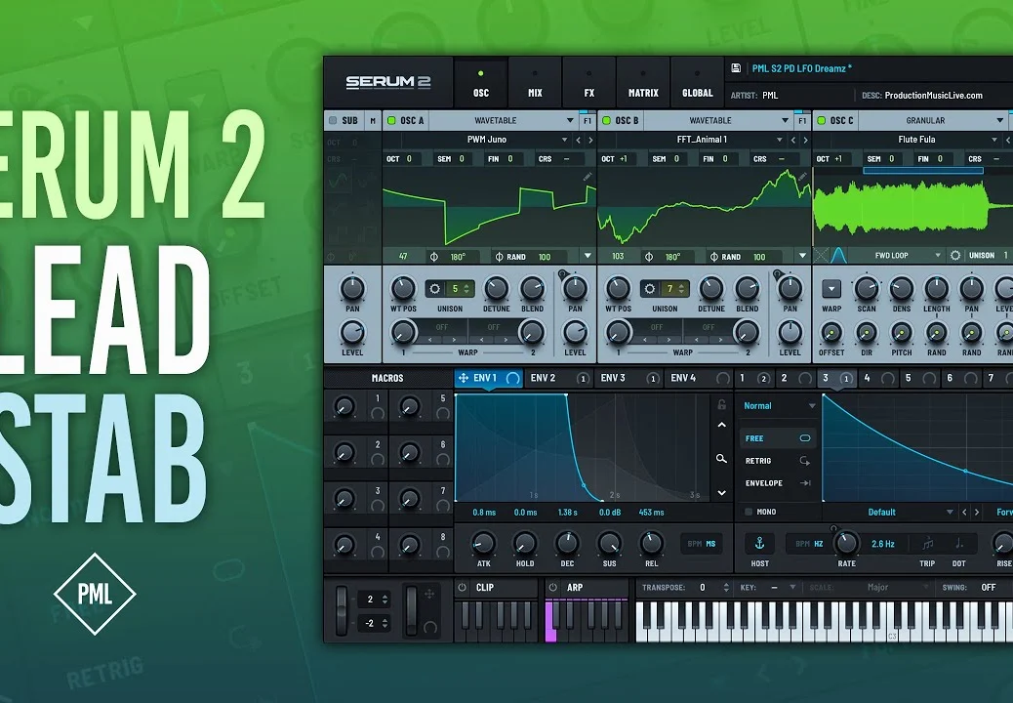Switch to the MIX tab
The width and height of the screenshot is (1013, 703).
[535, 83]
